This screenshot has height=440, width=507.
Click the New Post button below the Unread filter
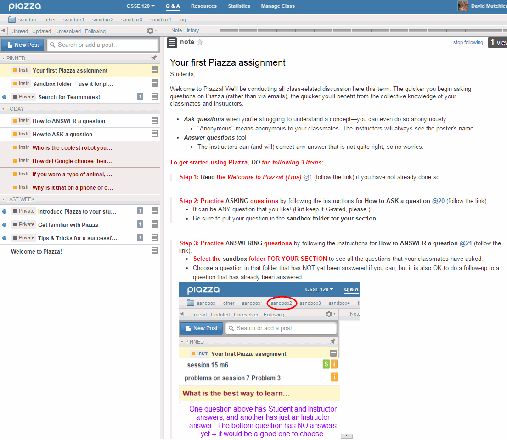[x=23, y=45]
